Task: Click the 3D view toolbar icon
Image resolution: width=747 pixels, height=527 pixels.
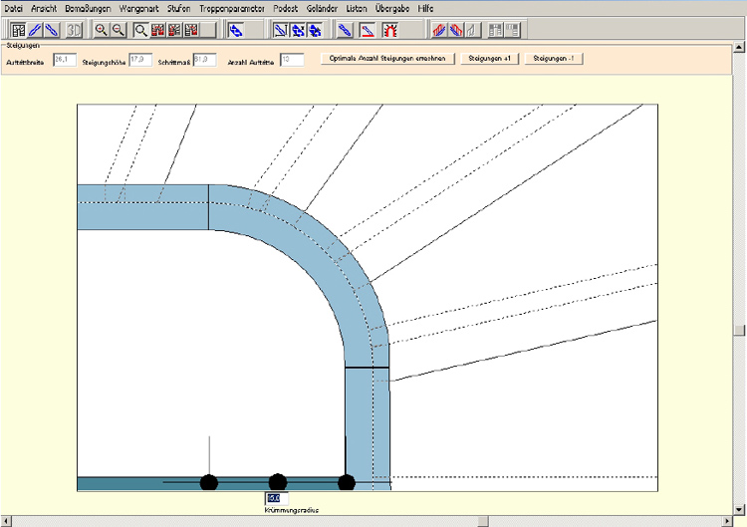Action: tap(73, 30)
